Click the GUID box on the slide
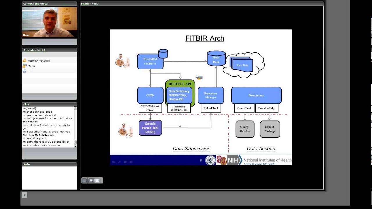This screenshot has height=209, width=372. pos(150,95)
